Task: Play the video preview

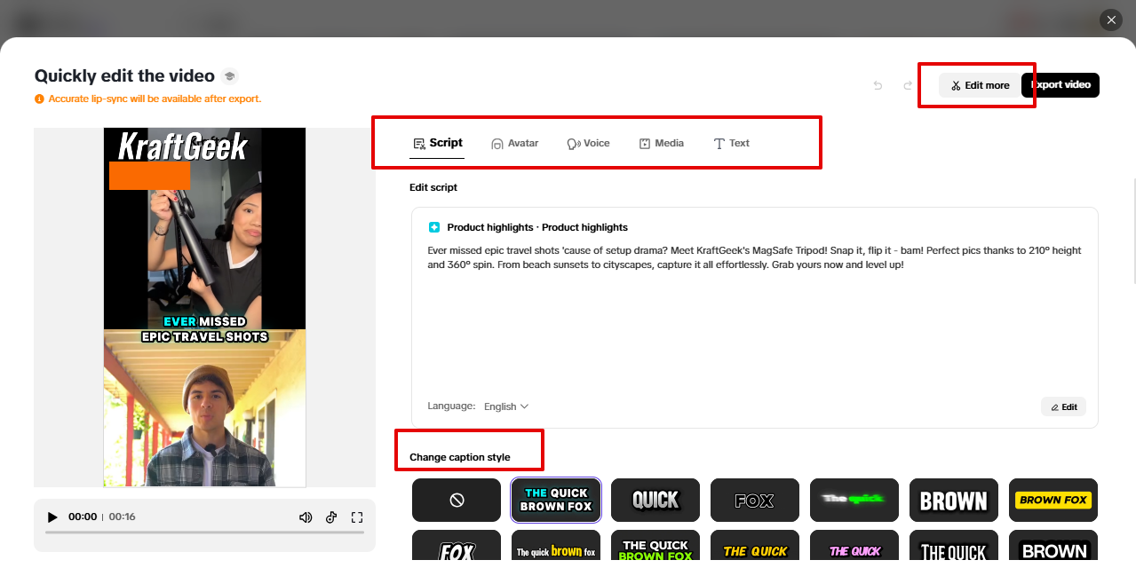Action: [52, 517]
